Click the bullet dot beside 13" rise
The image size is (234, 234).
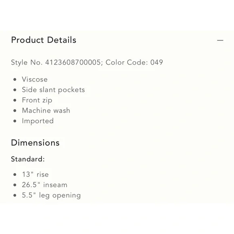pyautogui.click(x=15, y=174)
